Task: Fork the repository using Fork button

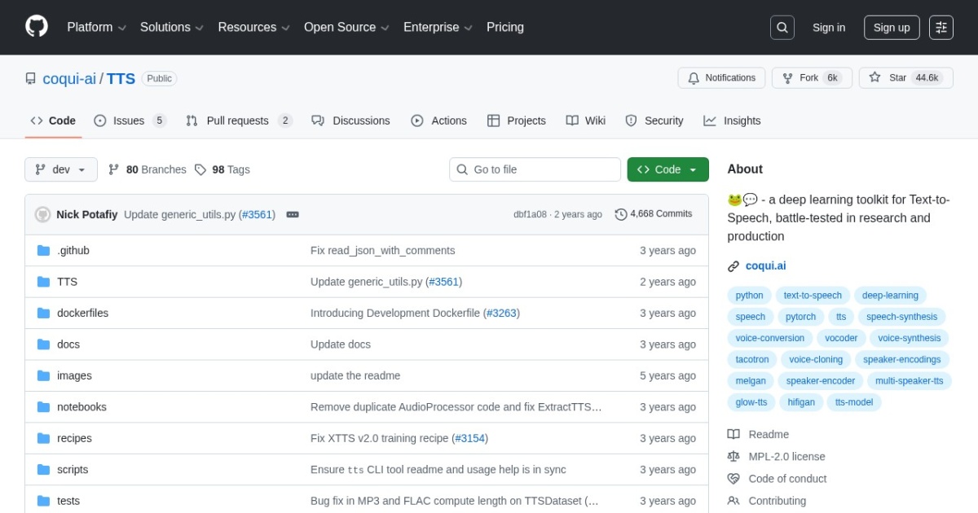Action: (811, 78)
